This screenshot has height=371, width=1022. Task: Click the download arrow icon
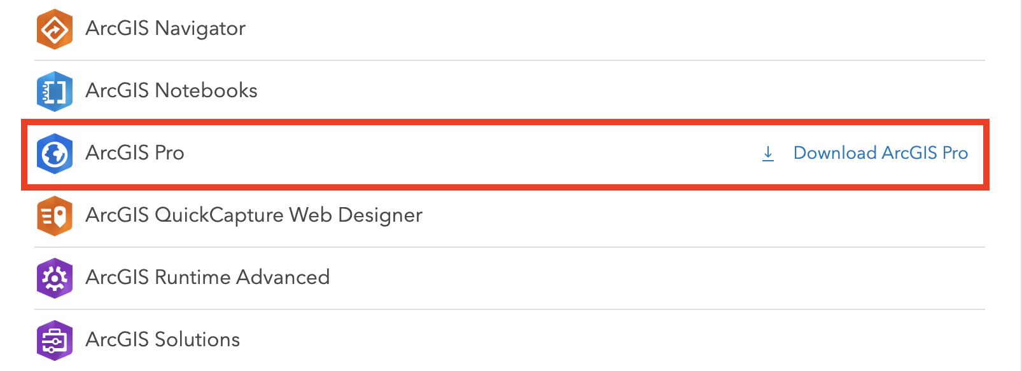[768, 154]
